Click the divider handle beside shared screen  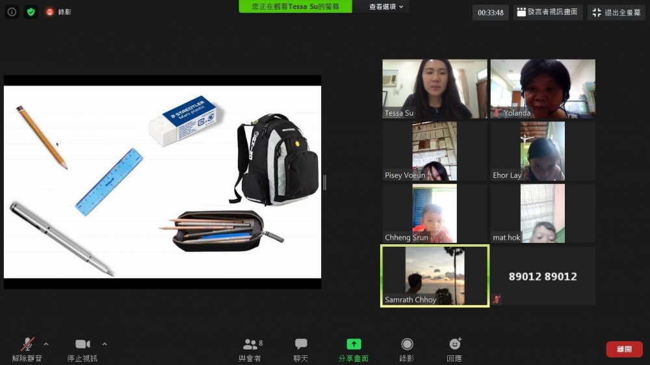324,182
